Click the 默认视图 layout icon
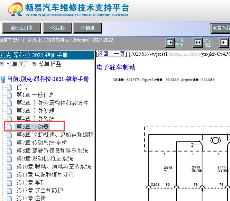Image resolution: width=230 pixels, height=201 pixels. click(198, 43)
